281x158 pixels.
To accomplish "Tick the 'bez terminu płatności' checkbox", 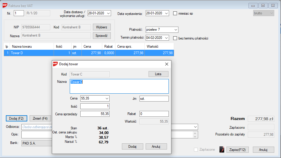I will (x=175, y=38).
